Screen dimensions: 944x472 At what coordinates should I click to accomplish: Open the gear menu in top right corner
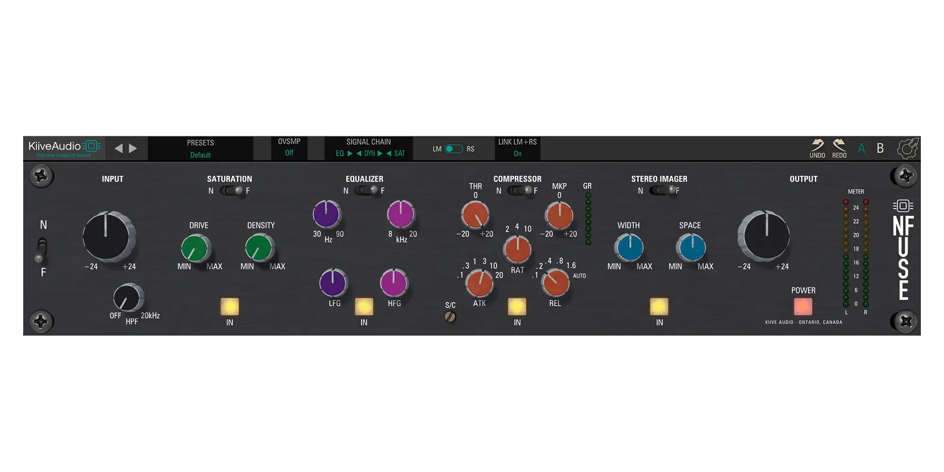tap(907, 148)
